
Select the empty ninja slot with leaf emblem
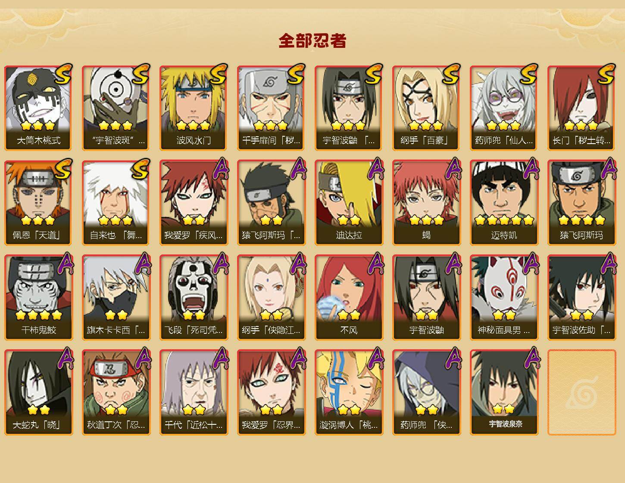[x=582, y=392]
